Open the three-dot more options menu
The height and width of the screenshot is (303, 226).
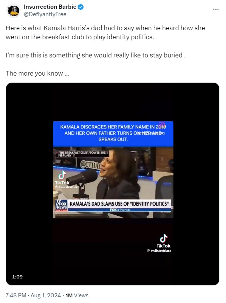[216, 9]
